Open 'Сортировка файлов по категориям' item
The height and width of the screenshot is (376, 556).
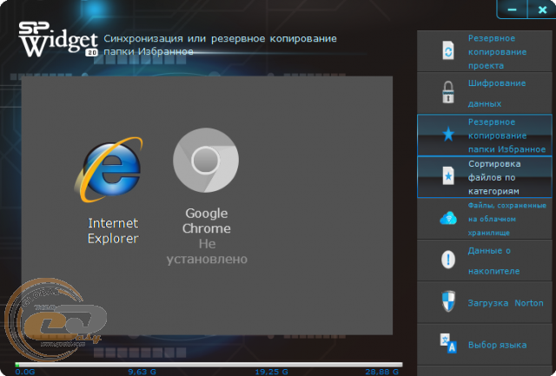(x=485, y=177)
